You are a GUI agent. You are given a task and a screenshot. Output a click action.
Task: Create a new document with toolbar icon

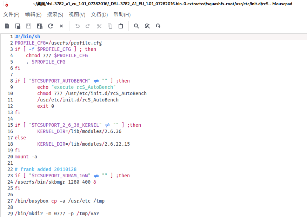click(7, 26)
